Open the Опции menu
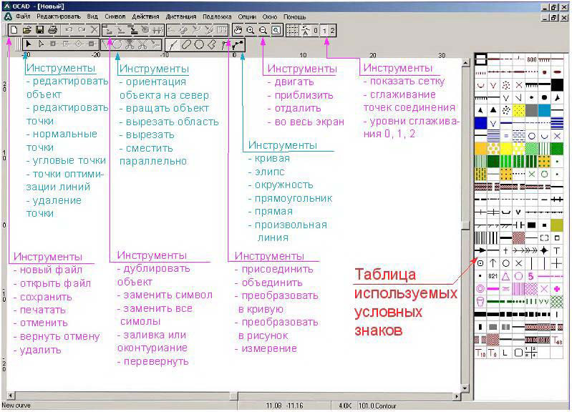The image size is (572, 412). tap(247, 16)
